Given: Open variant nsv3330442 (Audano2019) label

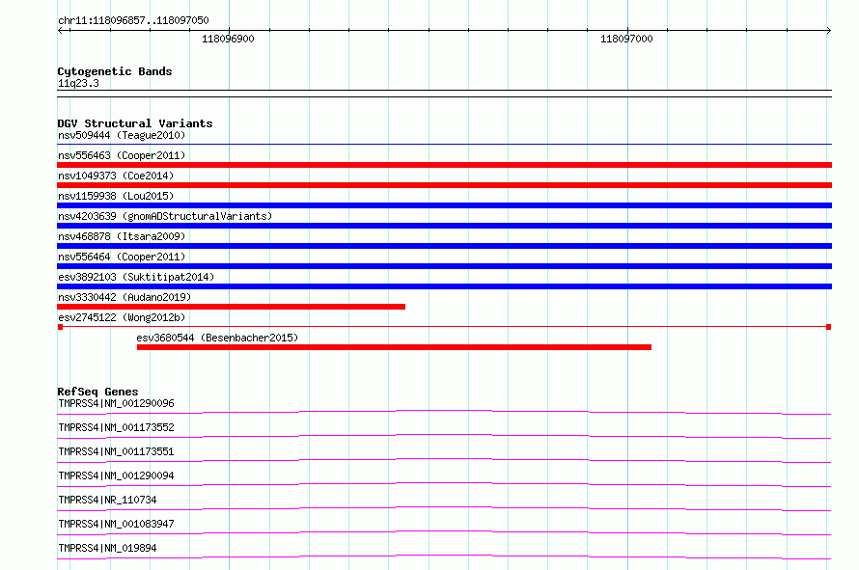Looking at the screenshot, I should (x=125, y=297).
